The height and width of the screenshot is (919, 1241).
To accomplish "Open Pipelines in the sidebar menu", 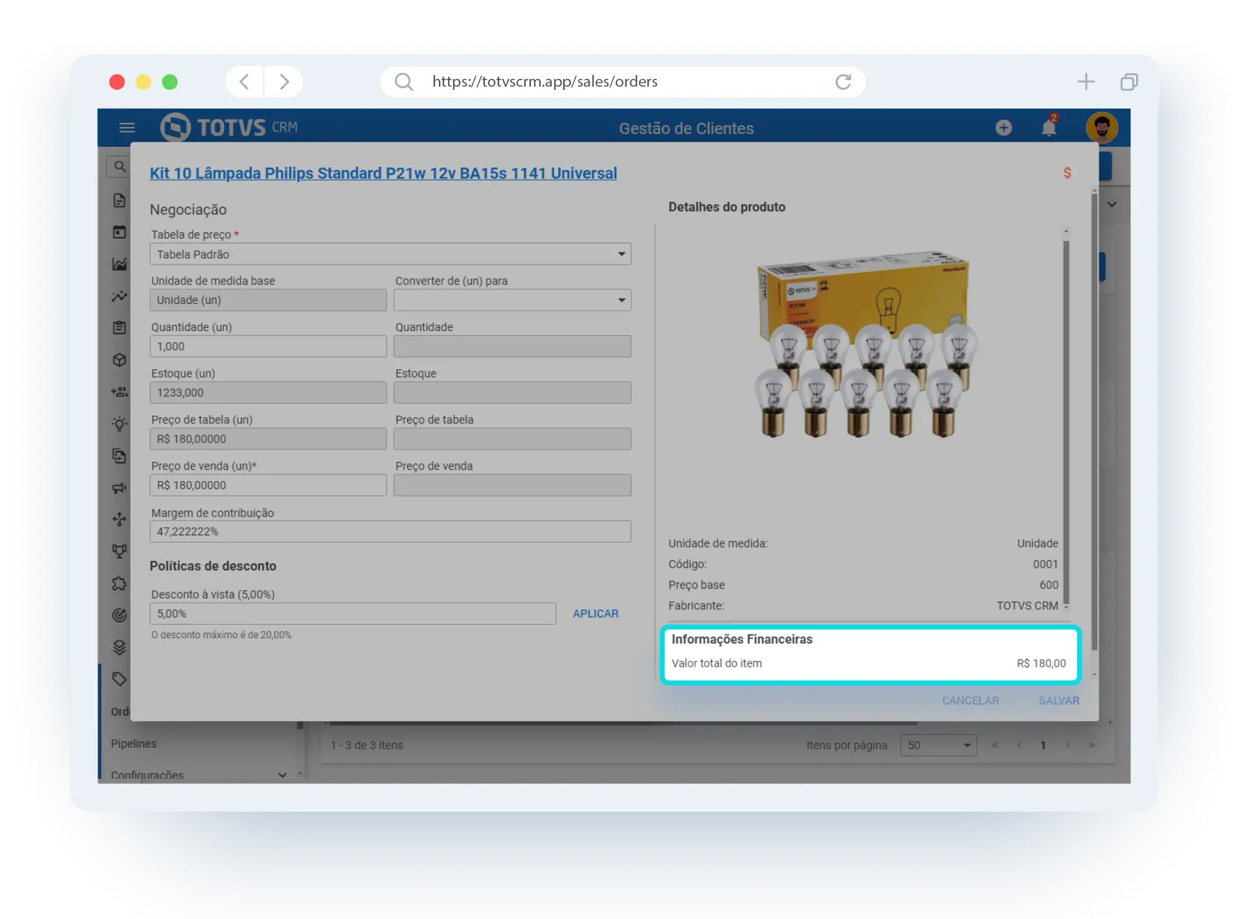I will (x=133, y=743).
